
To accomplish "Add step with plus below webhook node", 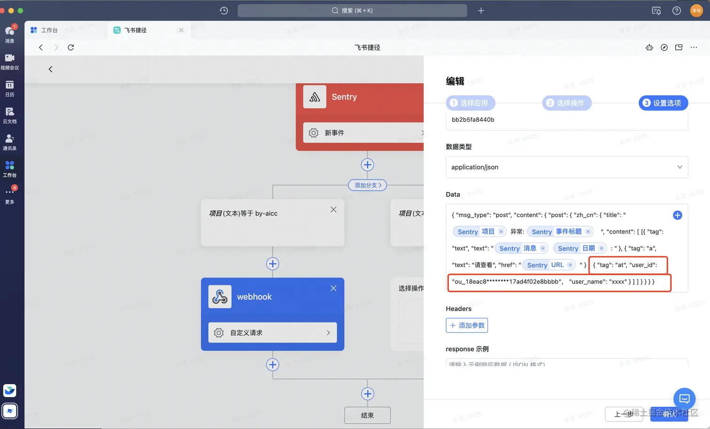I will pyautogui.click(x=272, y=365).
